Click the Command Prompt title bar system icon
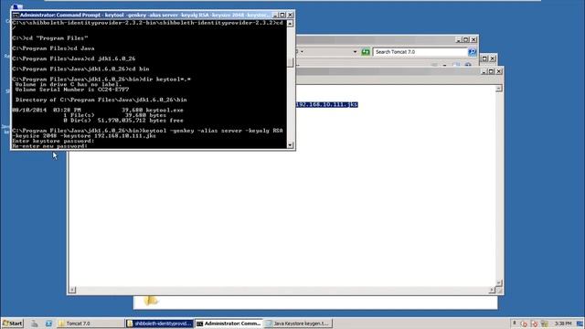This screenshot has height=329, width=585. pyautogui.click(x=16, y=15)
